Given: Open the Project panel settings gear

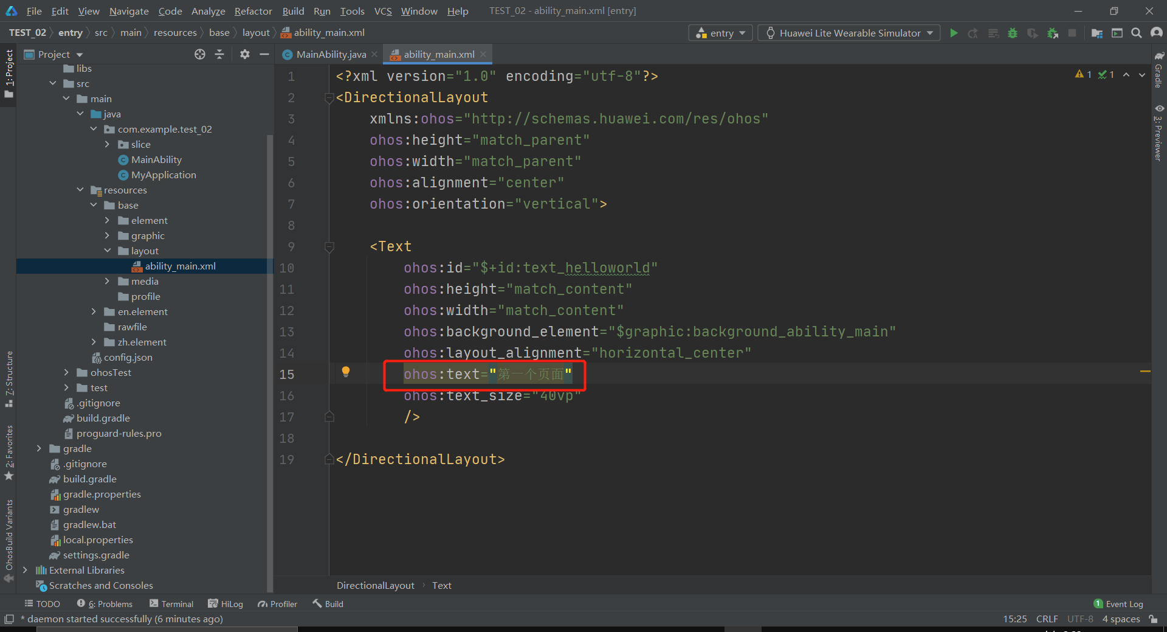Looking at the screenshot, I should click(x=245, y=54).
